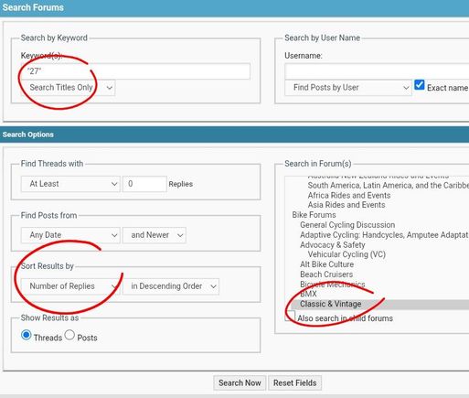Viewport: 469px width, 398px height.
Task: Open the At Least replies dropdown
Action: pyautogui.click(x=70, y=184)
